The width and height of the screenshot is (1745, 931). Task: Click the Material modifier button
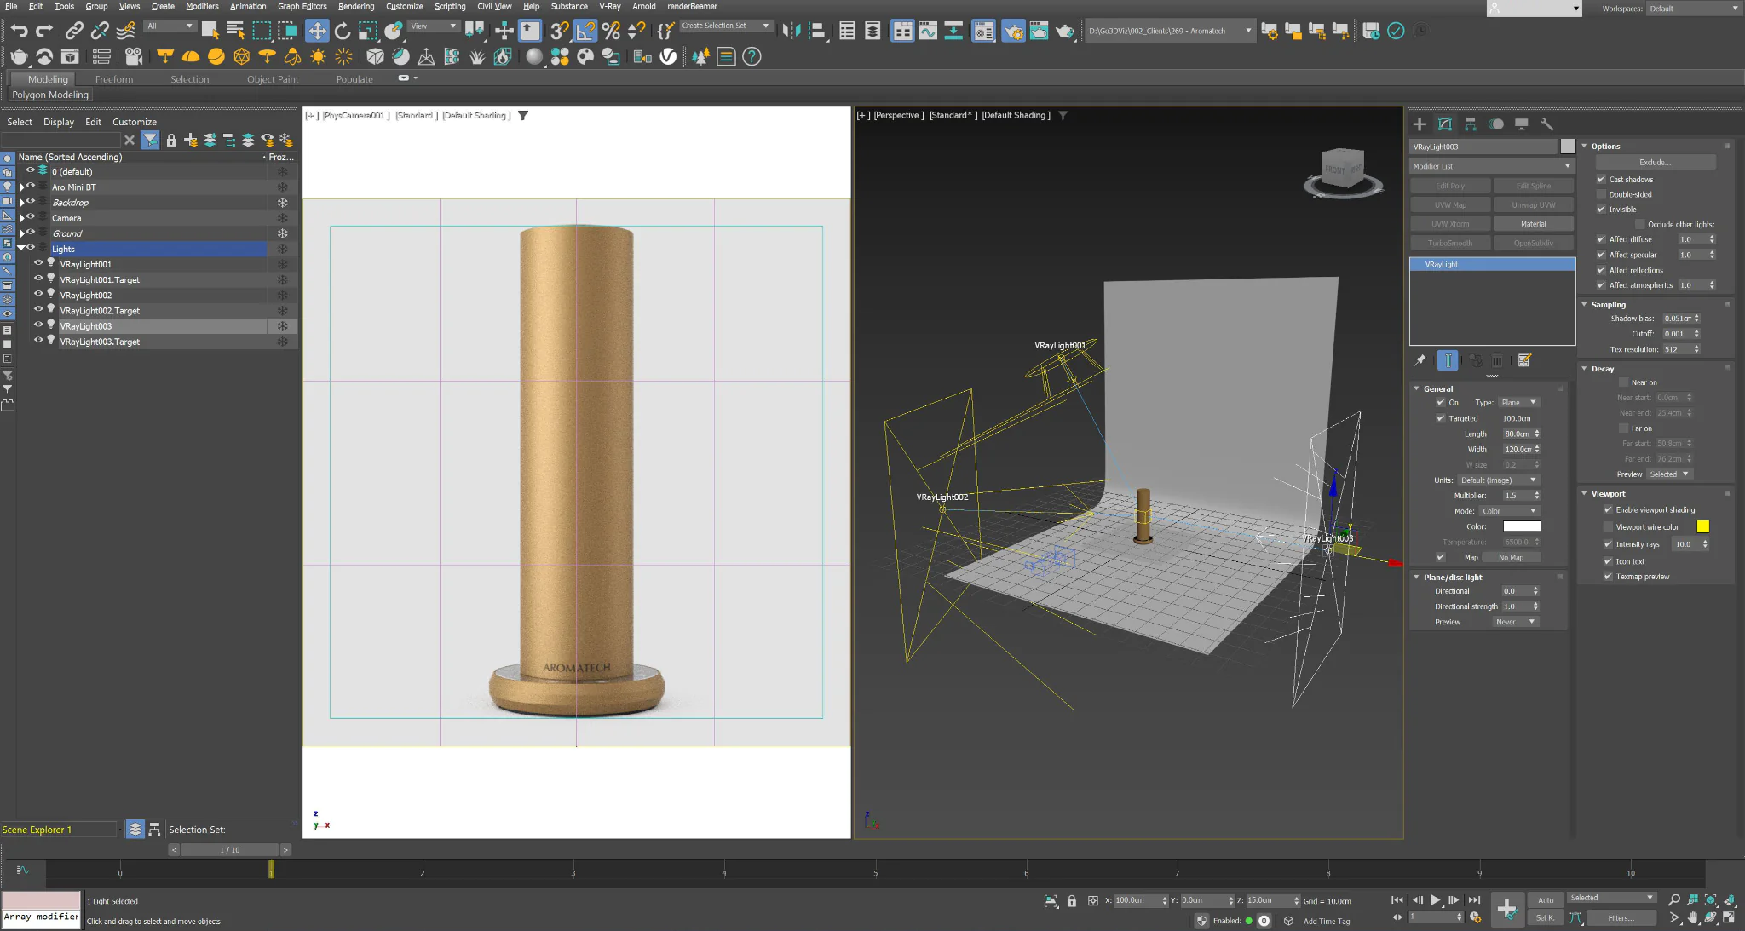1533,224
